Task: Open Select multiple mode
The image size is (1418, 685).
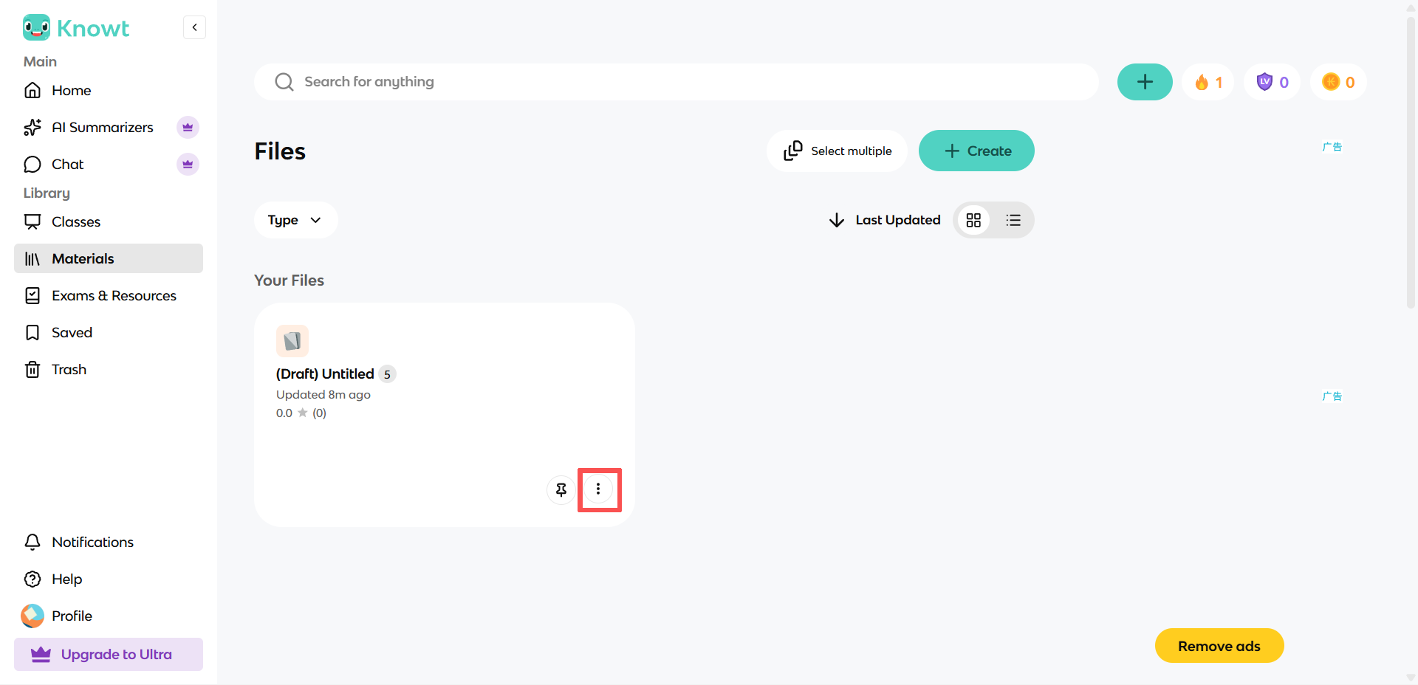Action: 837,151
